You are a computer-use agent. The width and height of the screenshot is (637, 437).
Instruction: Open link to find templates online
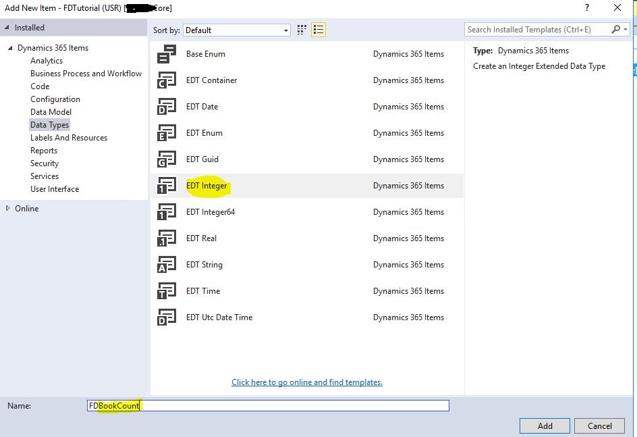307,382
